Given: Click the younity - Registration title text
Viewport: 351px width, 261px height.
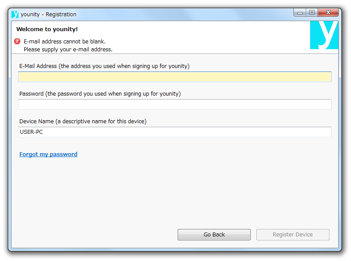Looking at the screenshot, I should [48, 14].
